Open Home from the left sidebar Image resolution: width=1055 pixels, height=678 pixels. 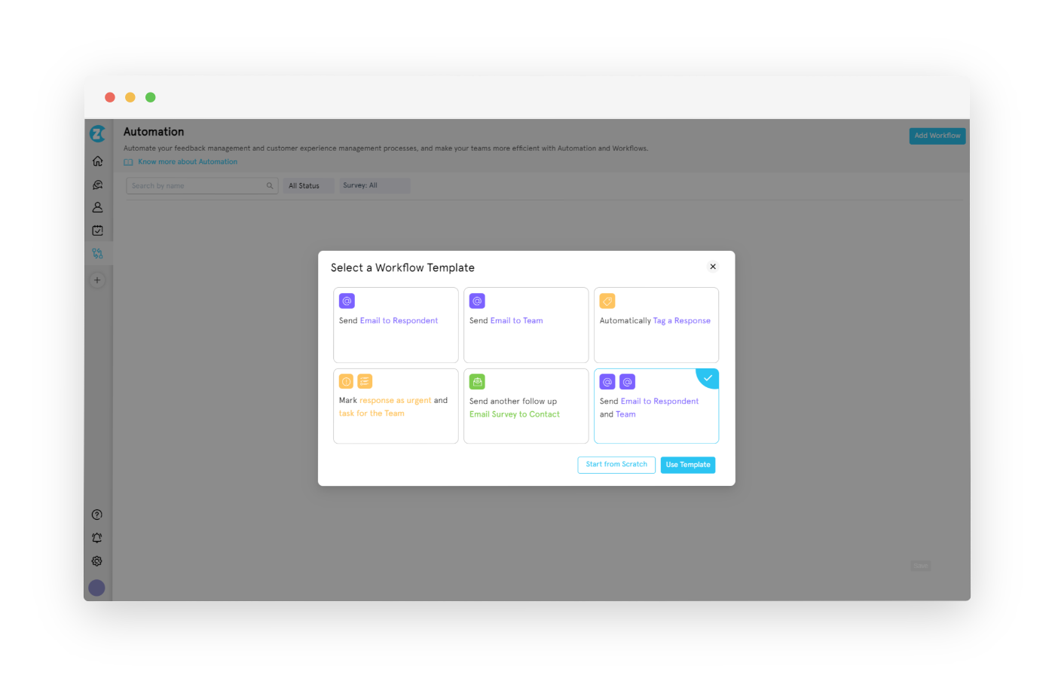[97, 160]
